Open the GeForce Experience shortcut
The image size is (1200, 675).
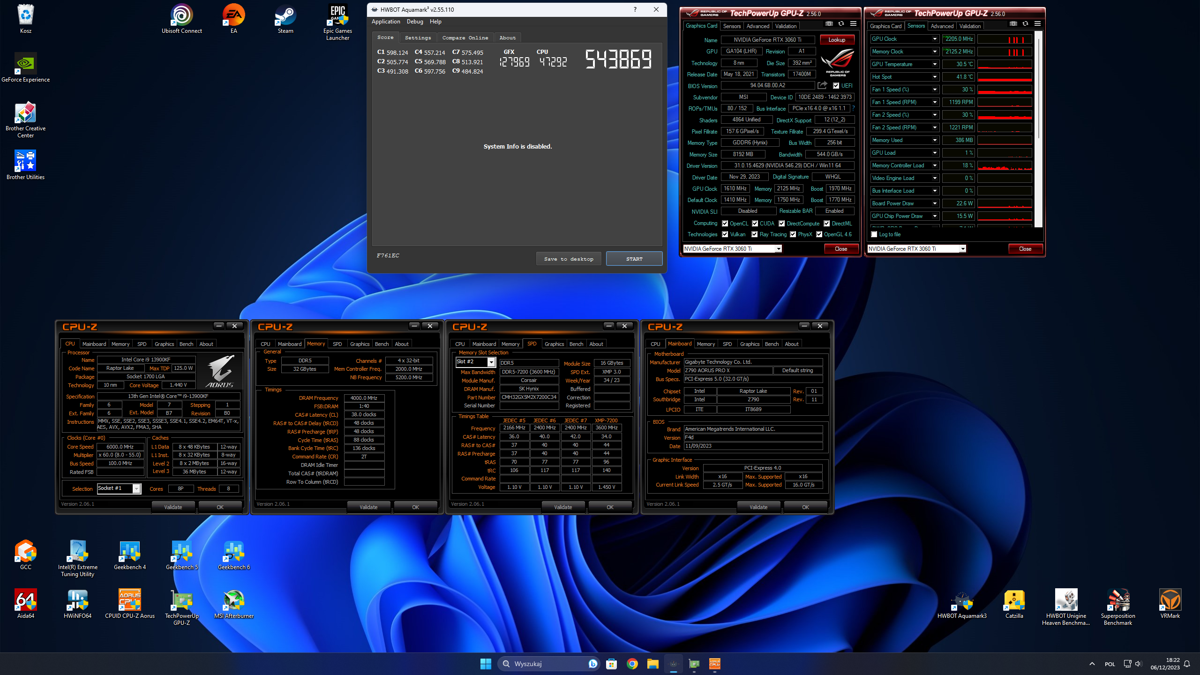pyautogui.click(x=26, y=67)
